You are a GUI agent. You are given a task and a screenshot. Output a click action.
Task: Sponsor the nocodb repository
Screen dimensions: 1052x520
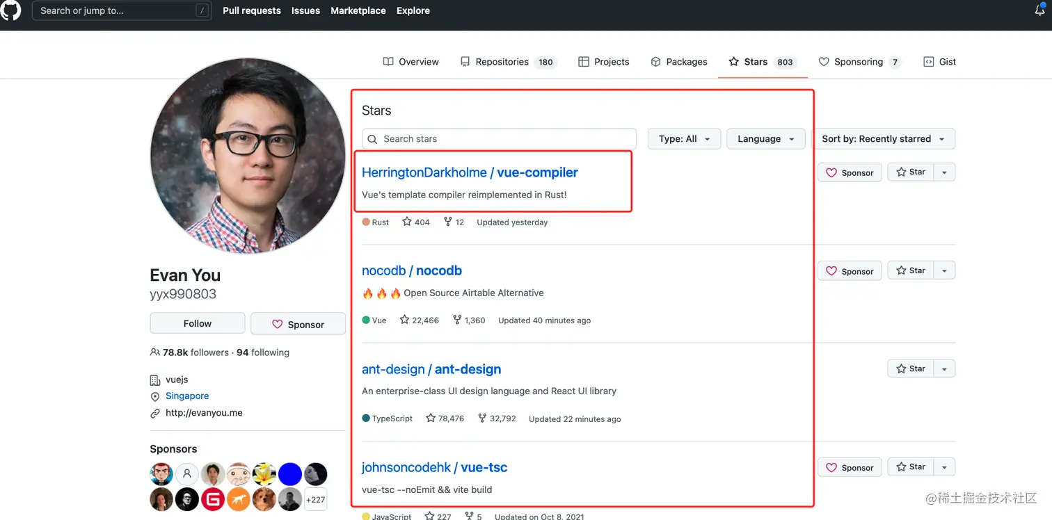tap(850, 271)
